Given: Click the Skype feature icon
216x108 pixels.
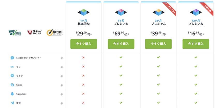Looking at the screenshot, I should 12,85.
